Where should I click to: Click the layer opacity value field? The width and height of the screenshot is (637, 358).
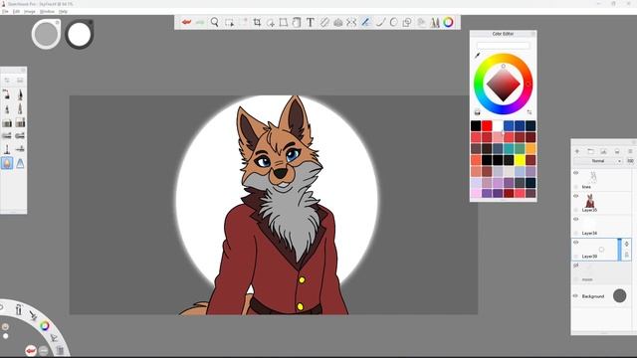tap(630, 161)
